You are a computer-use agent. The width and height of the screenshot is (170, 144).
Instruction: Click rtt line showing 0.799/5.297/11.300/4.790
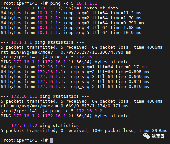(x=66, y=52)
